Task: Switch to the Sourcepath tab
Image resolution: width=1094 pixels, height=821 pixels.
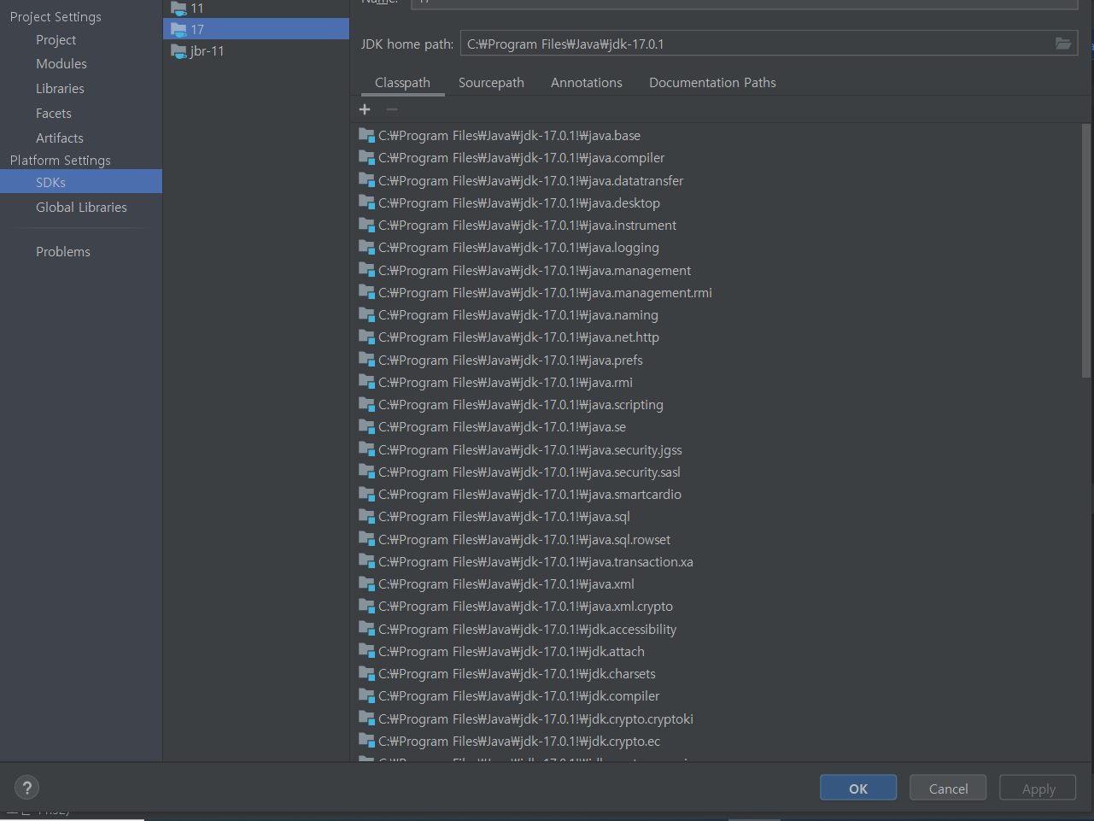Action: (491, 83)
